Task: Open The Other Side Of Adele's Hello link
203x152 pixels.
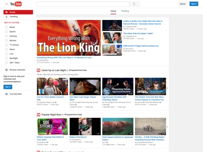Action: click(x=138, y=33)
